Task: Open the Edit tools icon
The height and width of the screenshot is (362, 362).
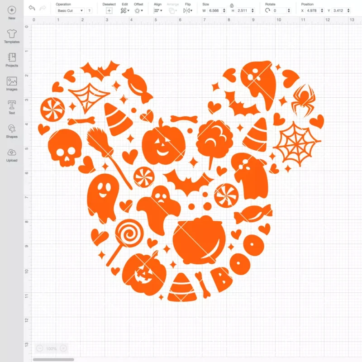Action: (124, 10)
